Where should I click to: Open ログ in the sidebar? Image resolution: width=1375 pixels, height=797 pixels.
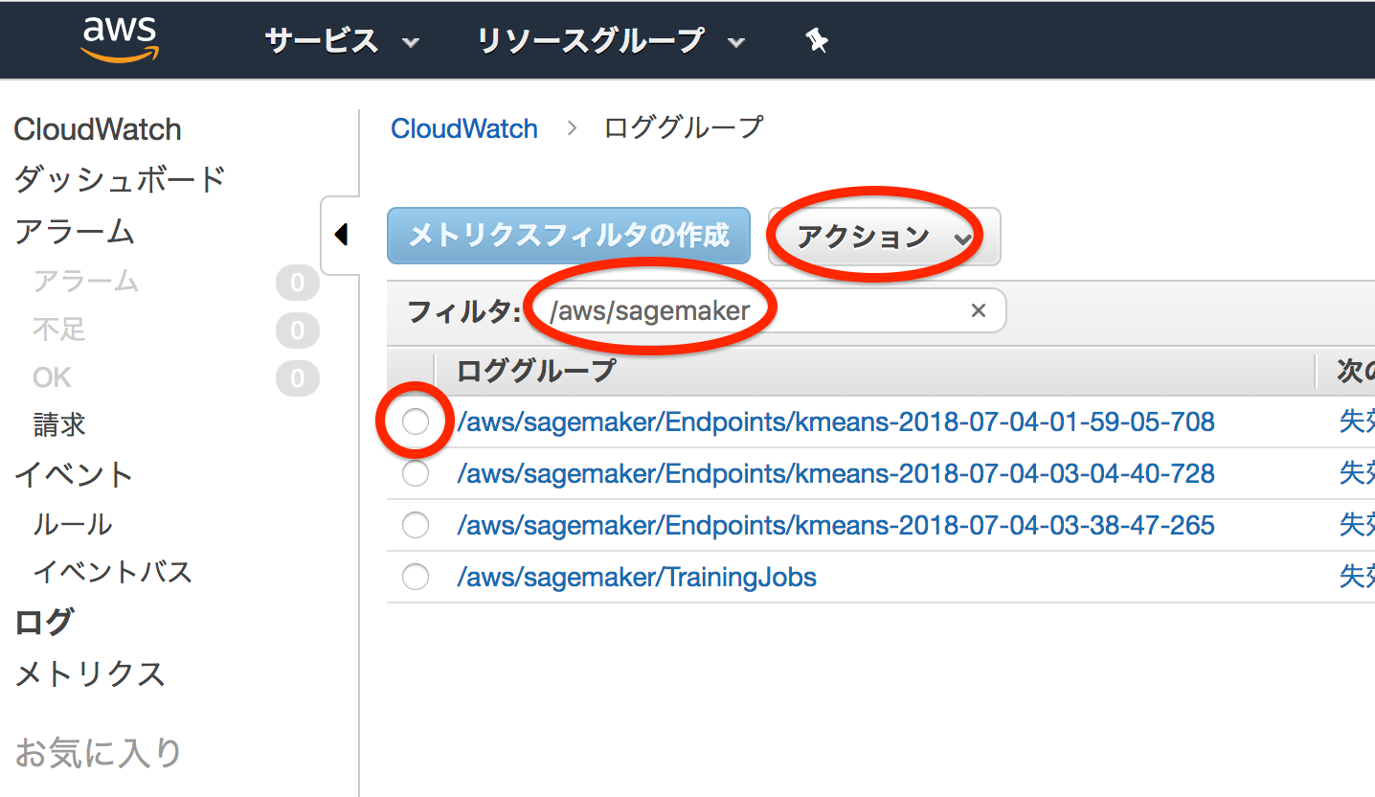[43, 622]
